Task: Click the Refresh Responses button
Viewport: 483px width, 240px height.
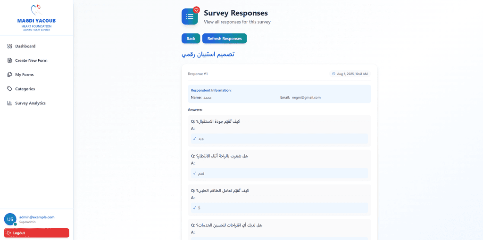Action: (225, 39)
